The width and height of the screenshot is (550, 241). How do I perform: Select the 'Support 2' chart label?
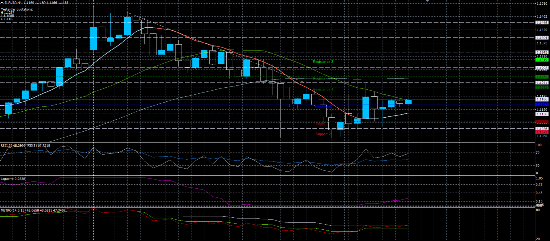(x=323, y=134)
